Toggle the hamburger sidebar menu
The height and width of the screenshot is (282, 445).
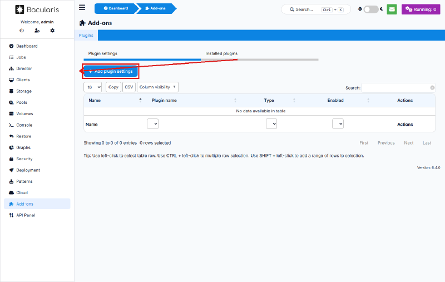82,7
